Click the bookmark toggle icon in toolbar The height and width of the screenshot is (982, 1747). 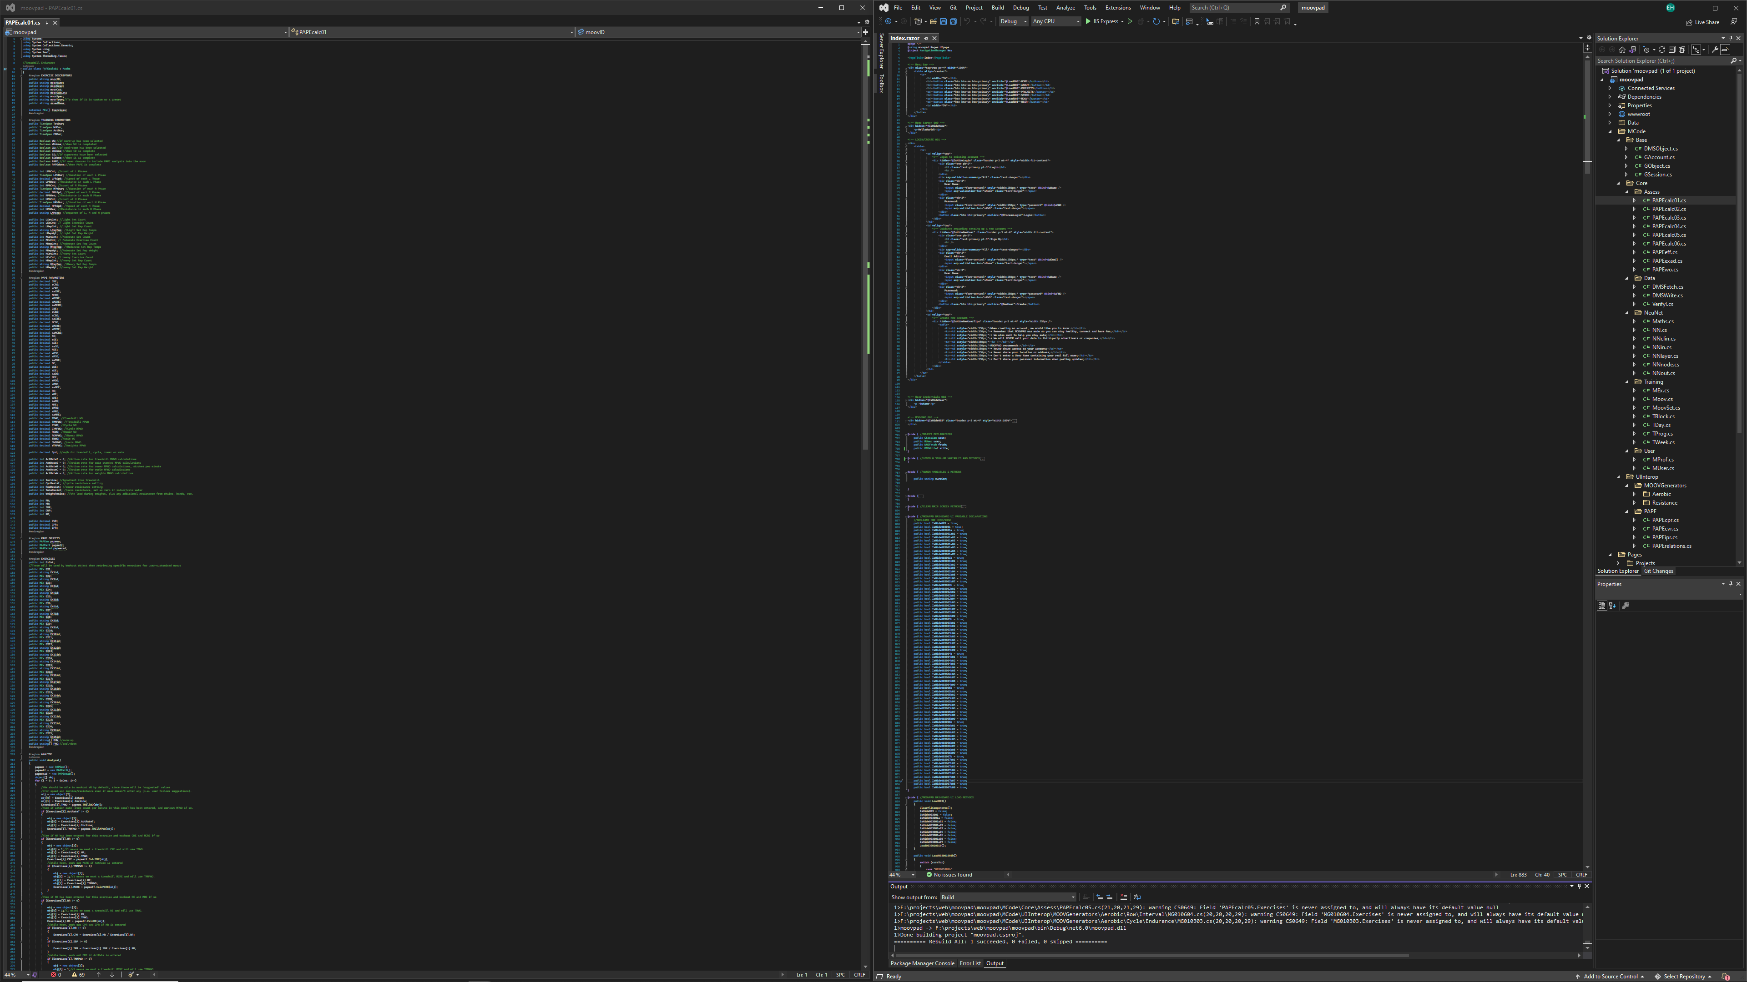[1257, 22]
